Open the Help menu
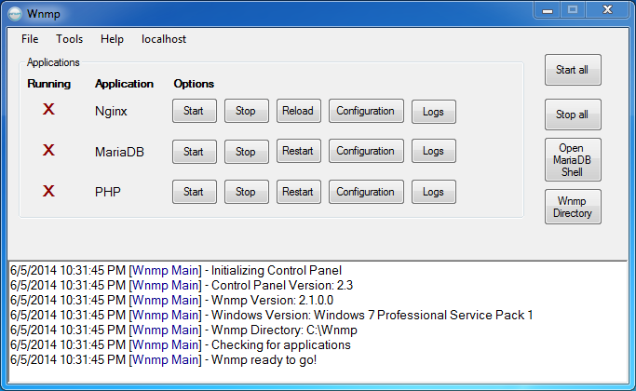636x391 pixels. [112, 39]
